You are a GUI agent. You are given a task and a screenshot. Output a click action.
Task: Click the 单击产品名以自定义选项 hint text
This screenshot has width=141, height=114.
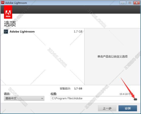pyautogui.click(x=112, y=56)
